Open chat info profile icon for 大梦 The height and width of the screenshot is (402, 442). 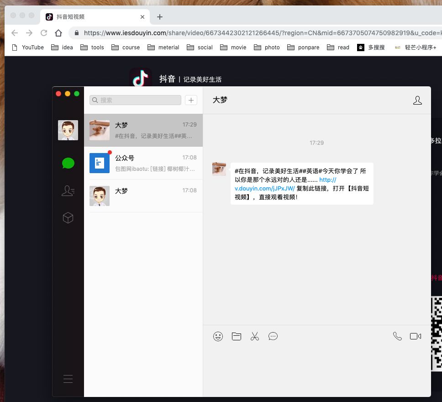(x=417, y=100)
